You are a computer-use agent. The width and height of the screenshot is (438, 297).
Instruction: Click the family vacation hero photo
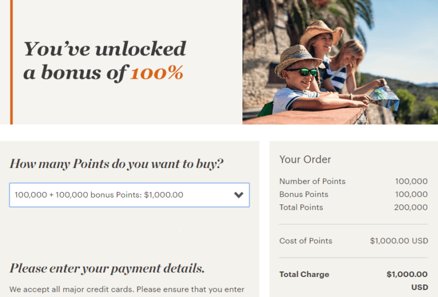(x=340, y=62)
